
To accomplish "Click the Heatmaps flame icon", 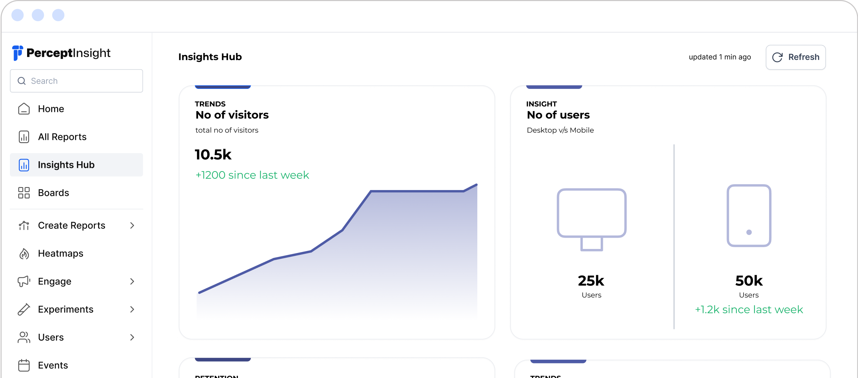I will pyautogui.click(x=24, y=254).
